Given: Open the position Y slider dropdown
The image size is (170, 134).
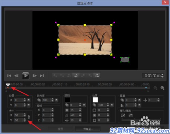Looking at the screenshot, I should pos(29,105).
